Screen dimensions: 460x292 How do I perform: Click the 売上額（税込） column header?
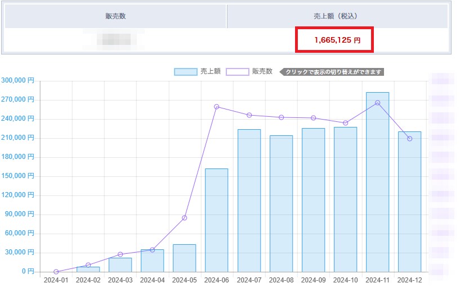[337, 16]
